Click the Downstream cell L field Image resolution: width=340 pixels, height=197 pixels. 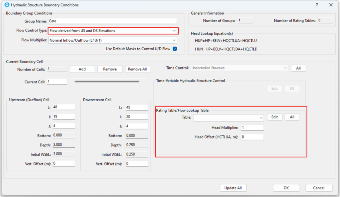click(x=136, y=107)
